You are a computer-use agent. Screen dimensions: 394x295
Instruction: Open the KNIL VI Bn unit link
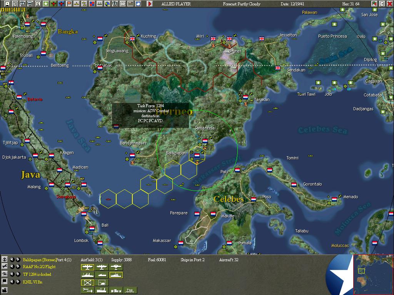(33, 282)
